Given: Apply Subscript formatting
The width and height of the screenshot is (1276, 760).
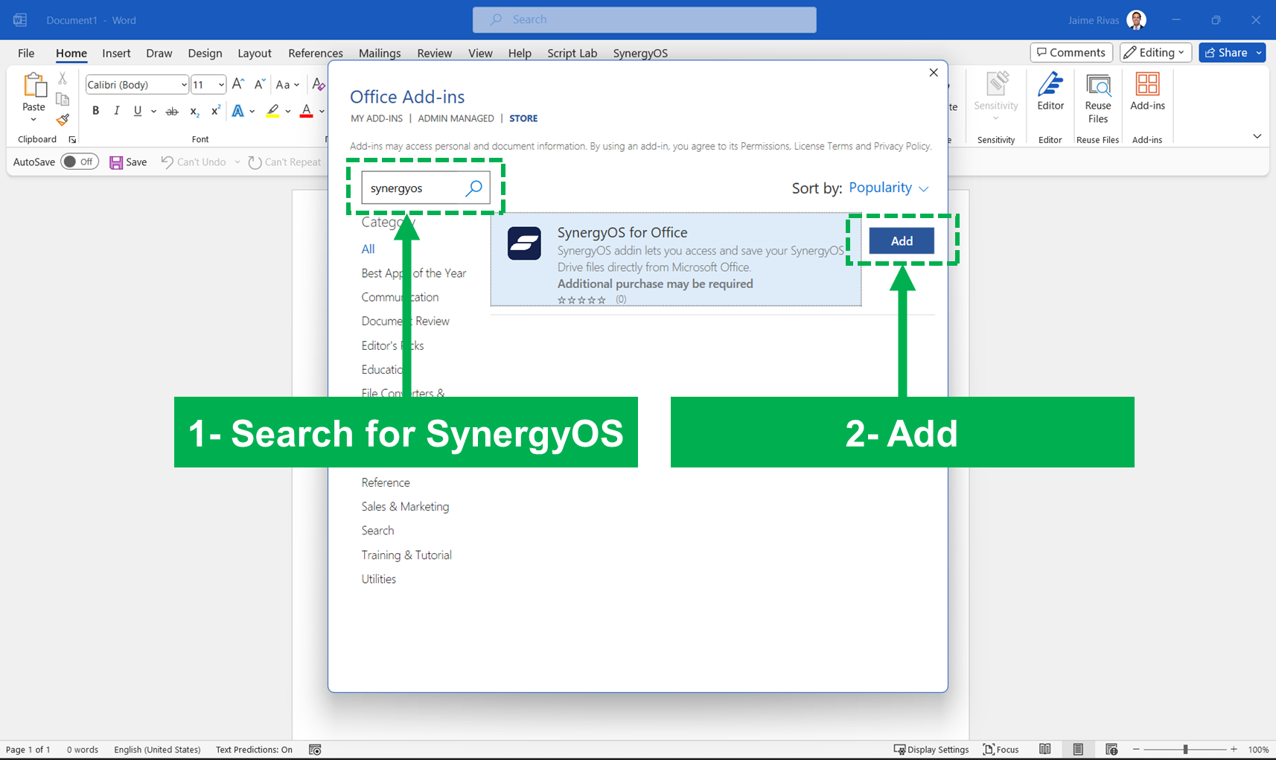Looking at the screenshot, I should point(194,111).
